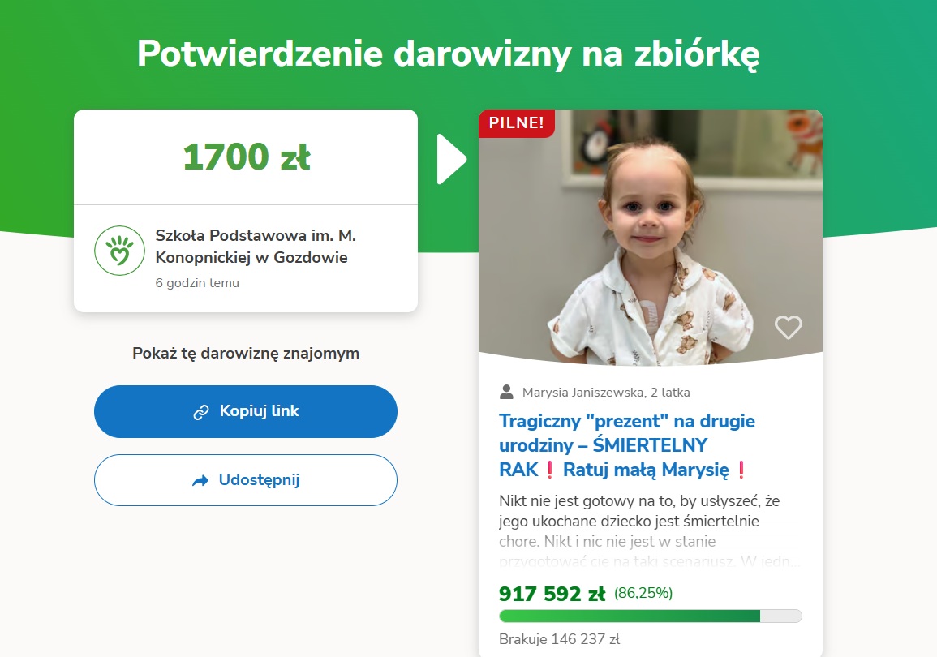Screen dimensions: 937x657
Task: Open the campaign title 'Tragiczny prezent' link
Action: (x=626, y=445)
